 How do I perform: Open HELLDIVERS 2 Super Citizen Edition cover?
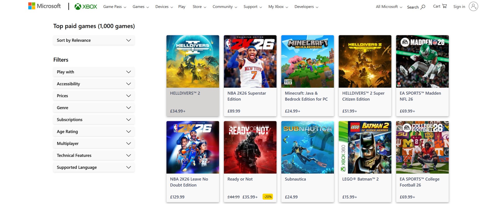pyautogui.click(x=365, y=61)
